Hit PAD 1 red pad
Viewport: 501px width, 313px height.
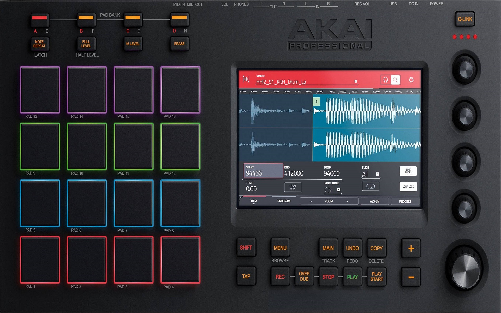coord(40,260)
